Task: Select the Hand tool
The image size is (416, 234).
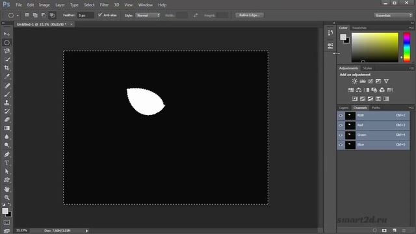Action: tap(7, 189)
